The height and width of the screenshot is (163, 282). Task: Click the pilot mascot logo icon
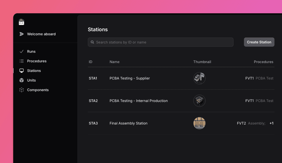21,22
